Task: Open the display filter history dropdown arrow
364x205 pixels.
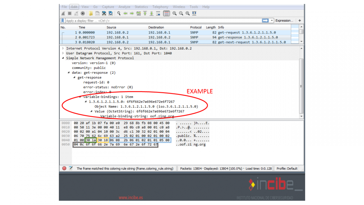Action: pos(272,21)
